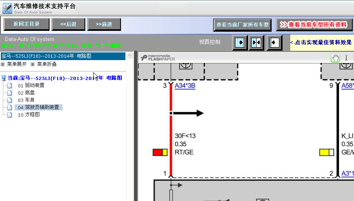Click the black arrow on the red wire

[x=188, y=113]
